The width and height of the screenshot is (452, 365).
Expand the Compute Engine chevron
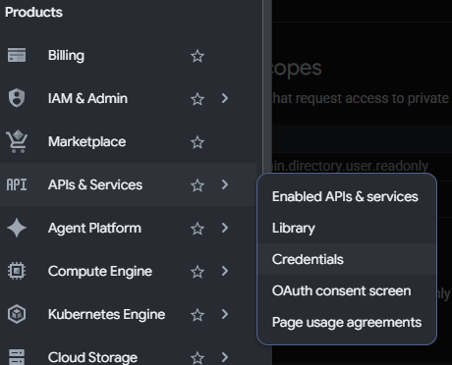coord(225,271)
